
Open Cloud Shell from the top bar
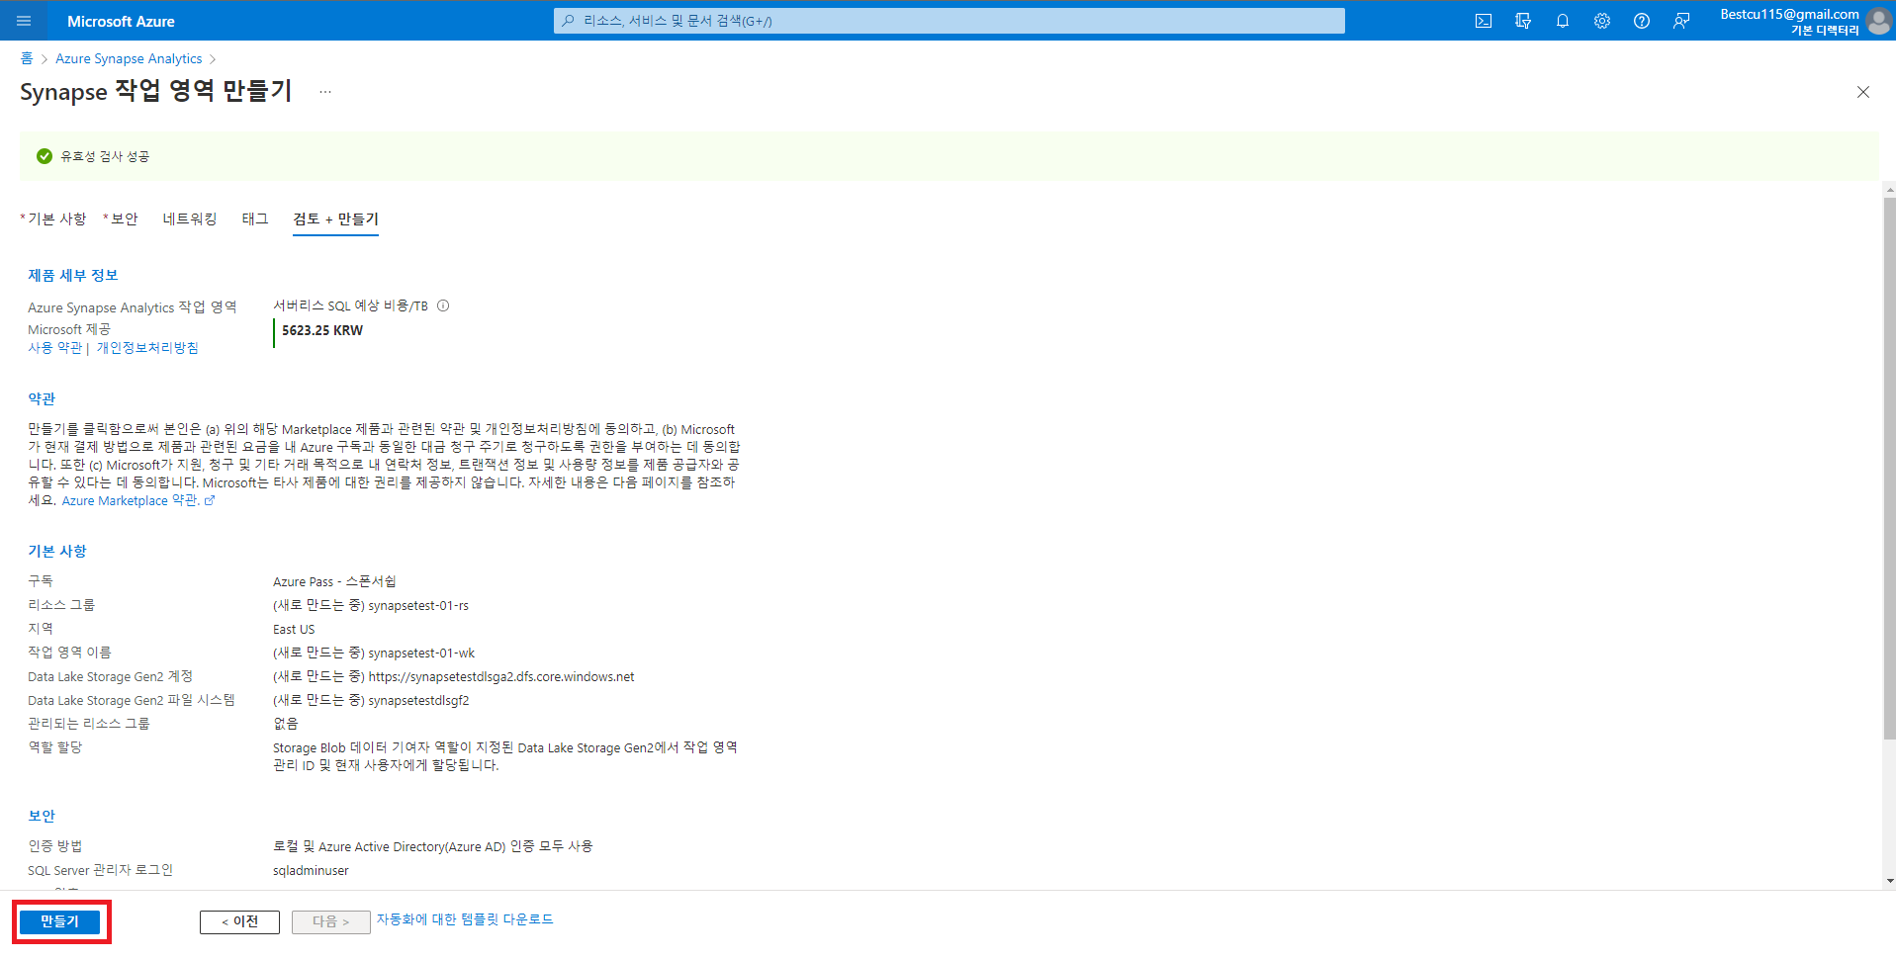[x=1484, y=21]
